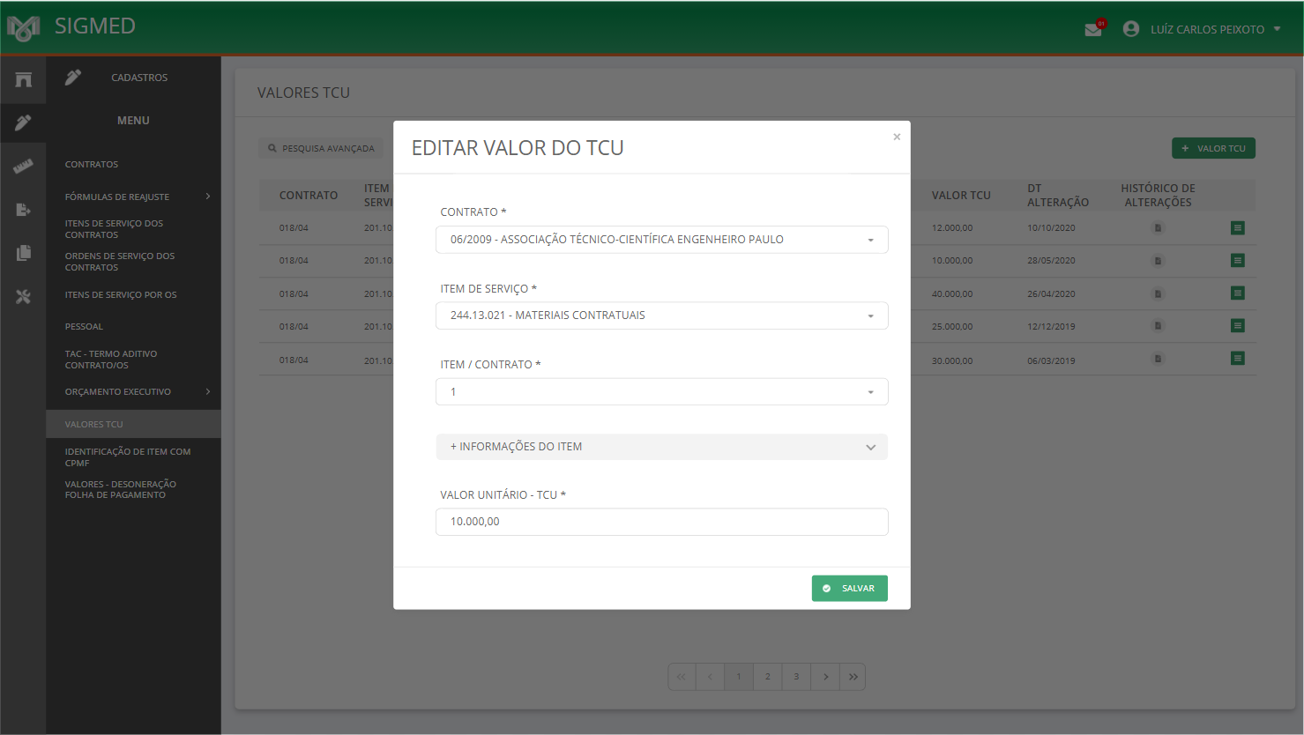Viewport: 1304px width, 735px height.
Task: Select the building icon in the left rail
Action: [24, 79]
